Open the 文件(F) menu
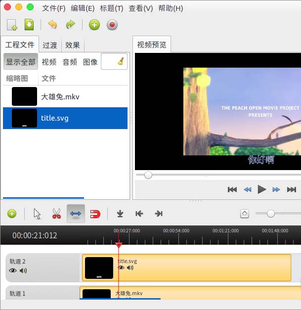This screenshot has width=301, height=310. click(53, 8)
